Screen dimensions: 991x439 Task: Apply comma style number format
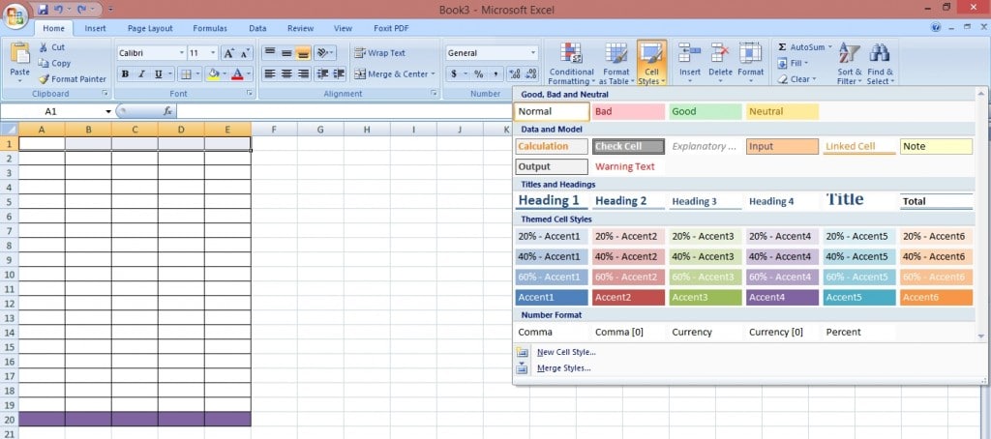pos(495,73)
